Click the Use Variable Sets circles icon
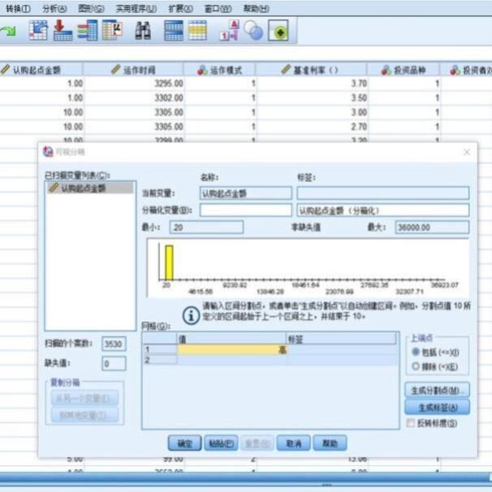Screen dimensions: 492x492 click(x=253, y=30)
